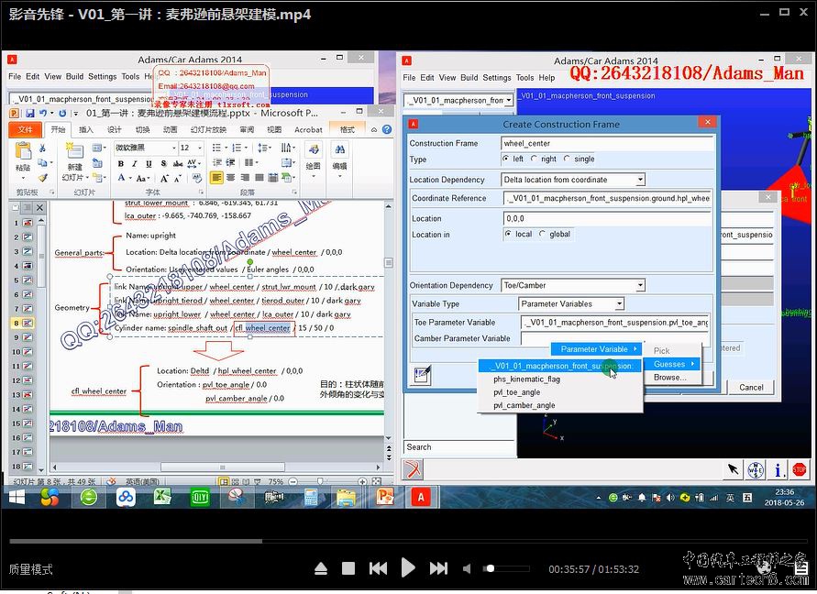Viewport: 817px width, 594px height.
Task: Open the 设计 ribbon tab
Action: [114, 130]
